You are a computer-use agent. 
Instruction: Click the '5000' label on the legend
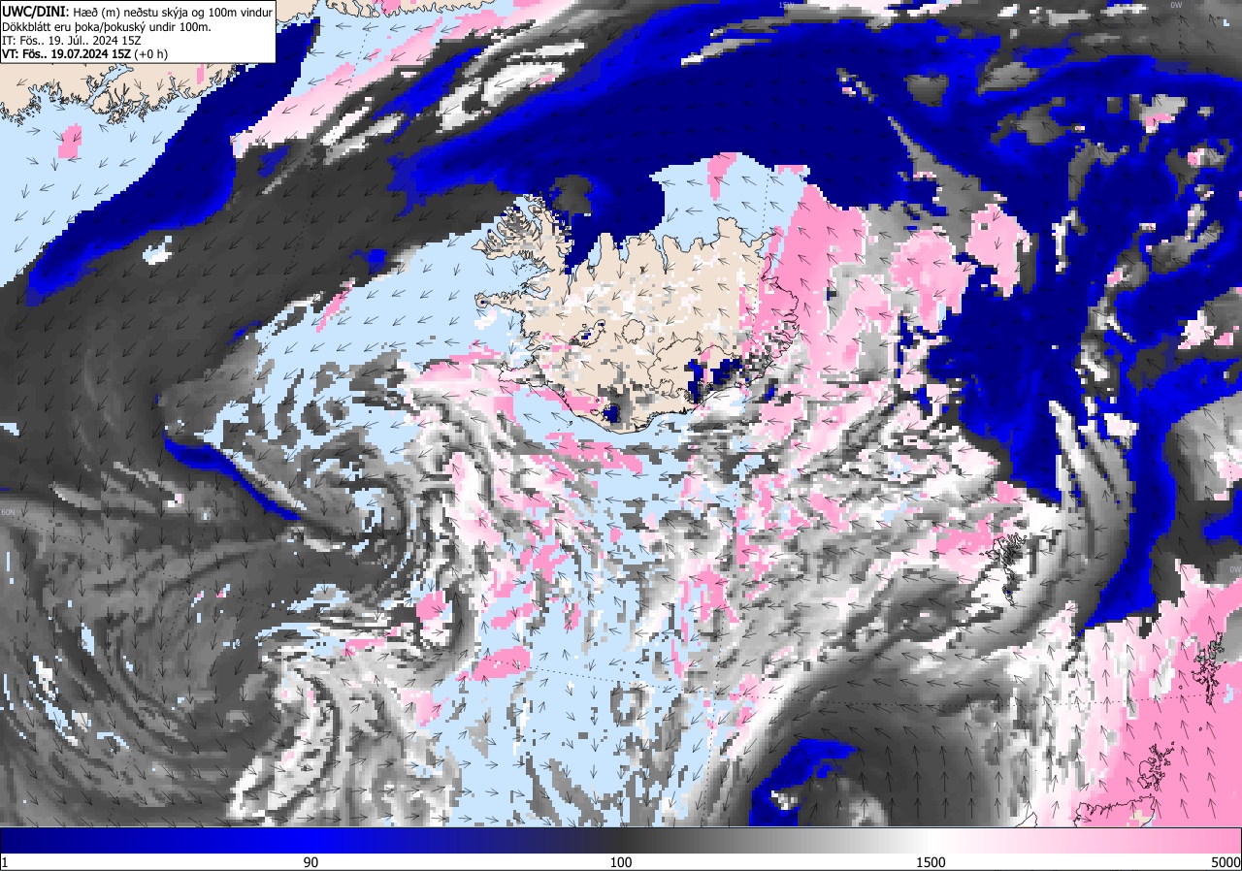tap(1225, 862)
